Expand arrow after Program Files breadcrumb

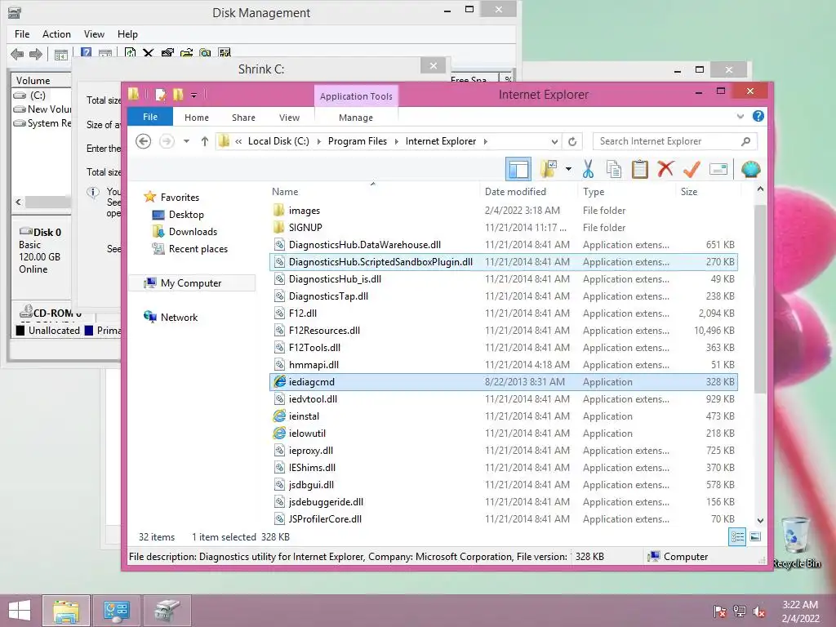click(x=396, y=141)
